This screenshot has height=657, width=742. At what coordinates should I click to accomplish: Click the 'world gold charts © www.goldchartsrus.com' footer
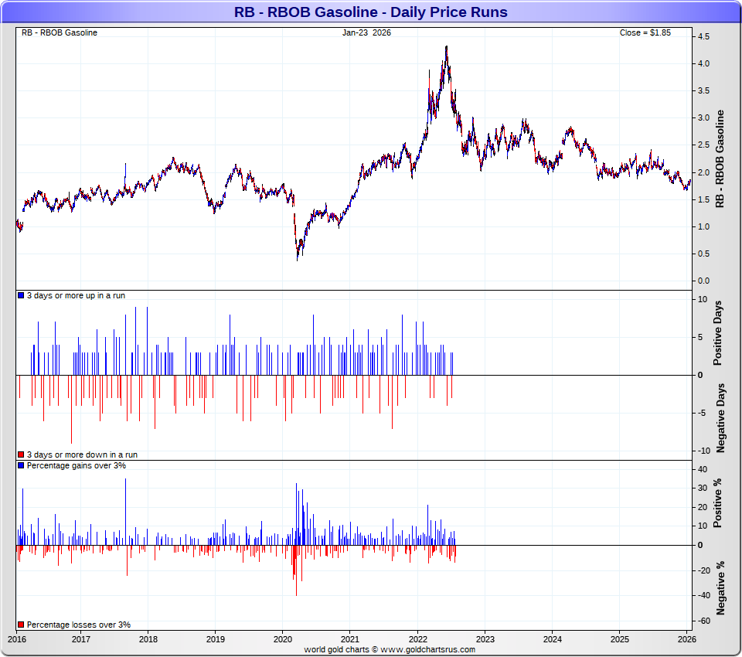click(390, 649)
